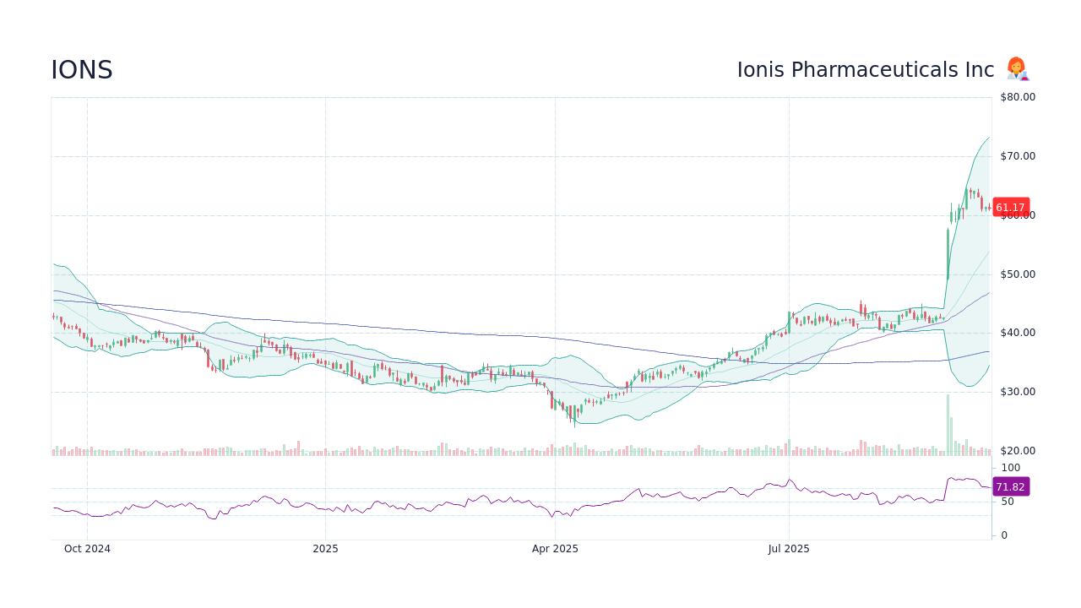Click the woman scientist emoji icon
This screenshot has width=1081, height=608.
pos(1017,68)
